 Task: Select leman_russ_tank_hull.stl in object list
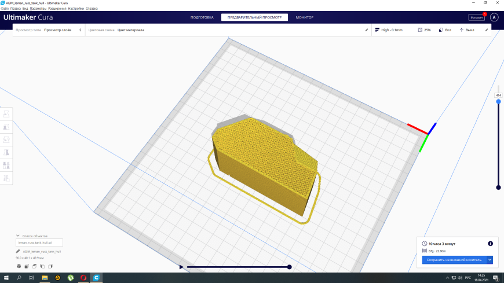coord(39,242)
